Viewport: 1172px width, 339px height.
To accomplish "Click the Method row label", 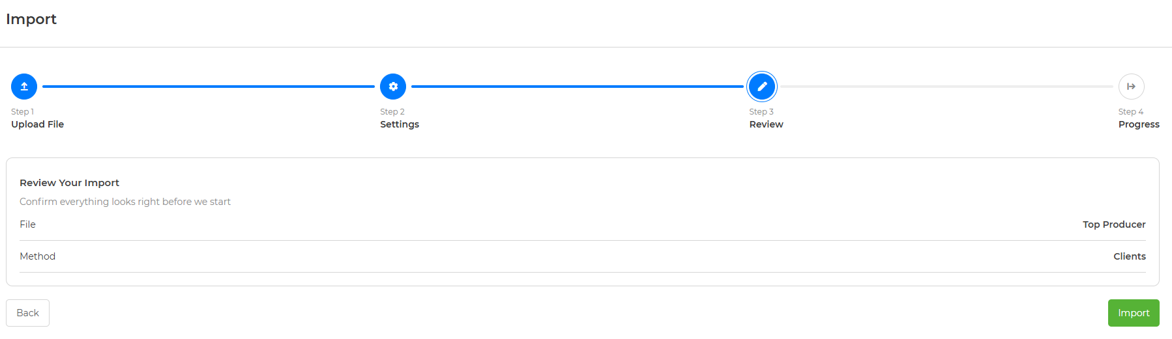I will (37, 256).
